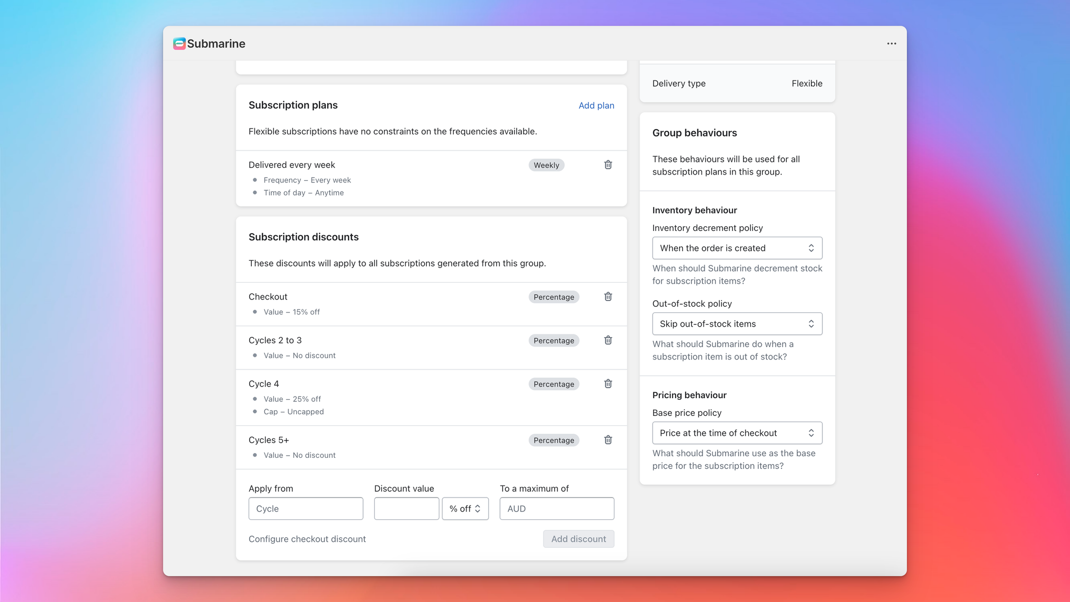This screenshot has width=1070, height=602.
Task: Focus the Apply from Cycle field
Action: click(x=306, y=509)
